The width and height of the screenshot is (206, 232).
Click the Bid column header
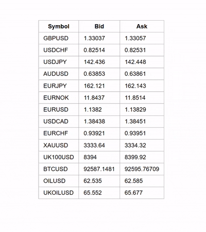point(99,26)
